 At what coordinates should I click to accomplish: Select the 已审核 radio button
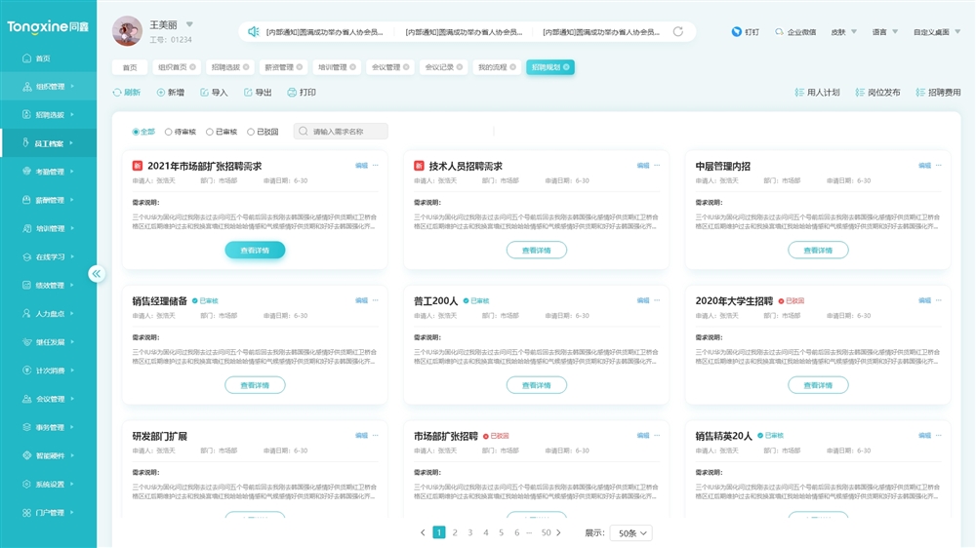tap(210, 132)
